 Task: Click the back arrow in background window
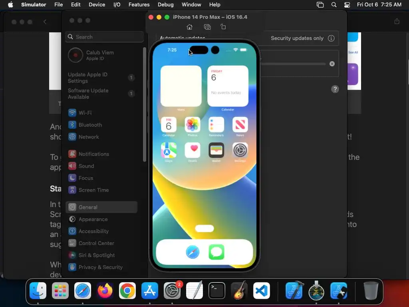pos(45,22)
